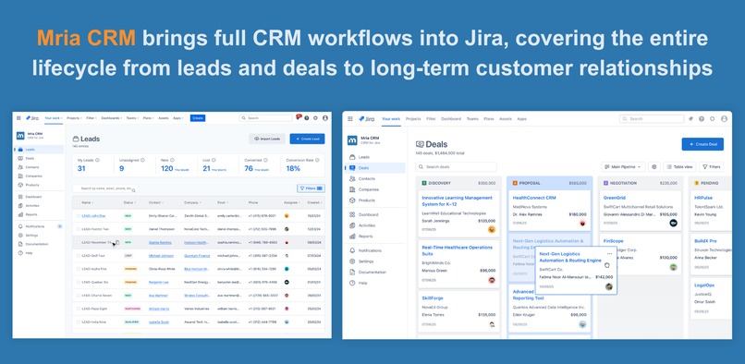
Task: Check the LEAD-Charlie Seven row checkbox
Action: (79, 295)
